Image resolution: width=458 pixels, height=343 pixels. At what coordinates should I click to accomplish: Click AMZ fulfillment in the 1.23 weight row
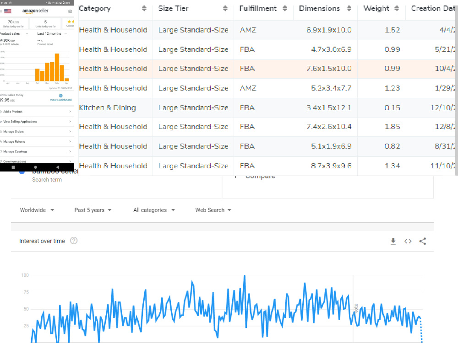pos(248,88)
